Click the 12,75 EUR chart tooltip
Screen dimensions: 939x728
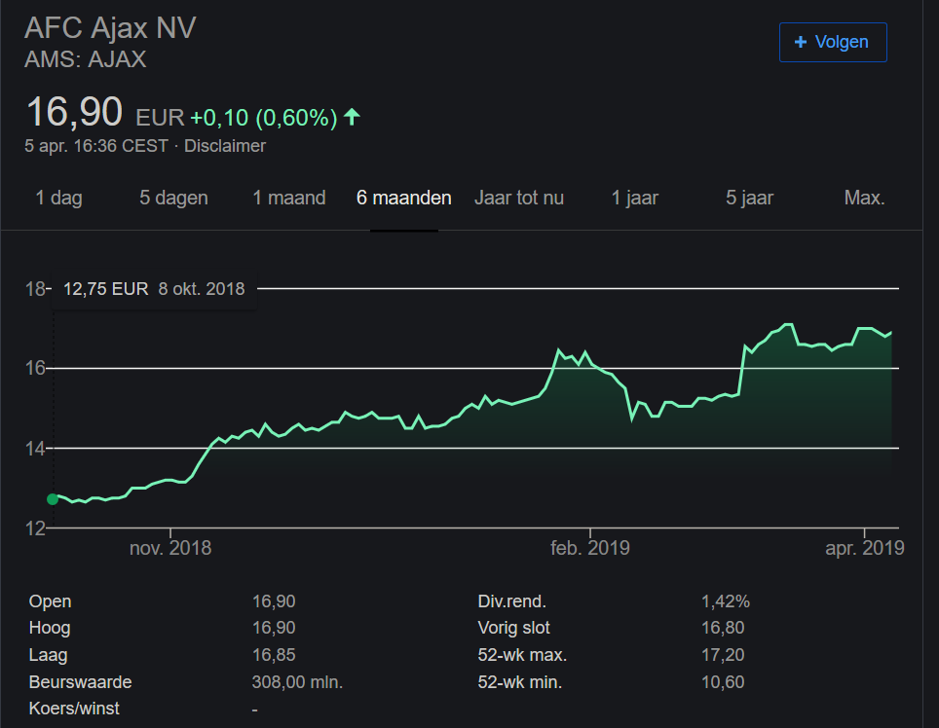pos(154,289)
